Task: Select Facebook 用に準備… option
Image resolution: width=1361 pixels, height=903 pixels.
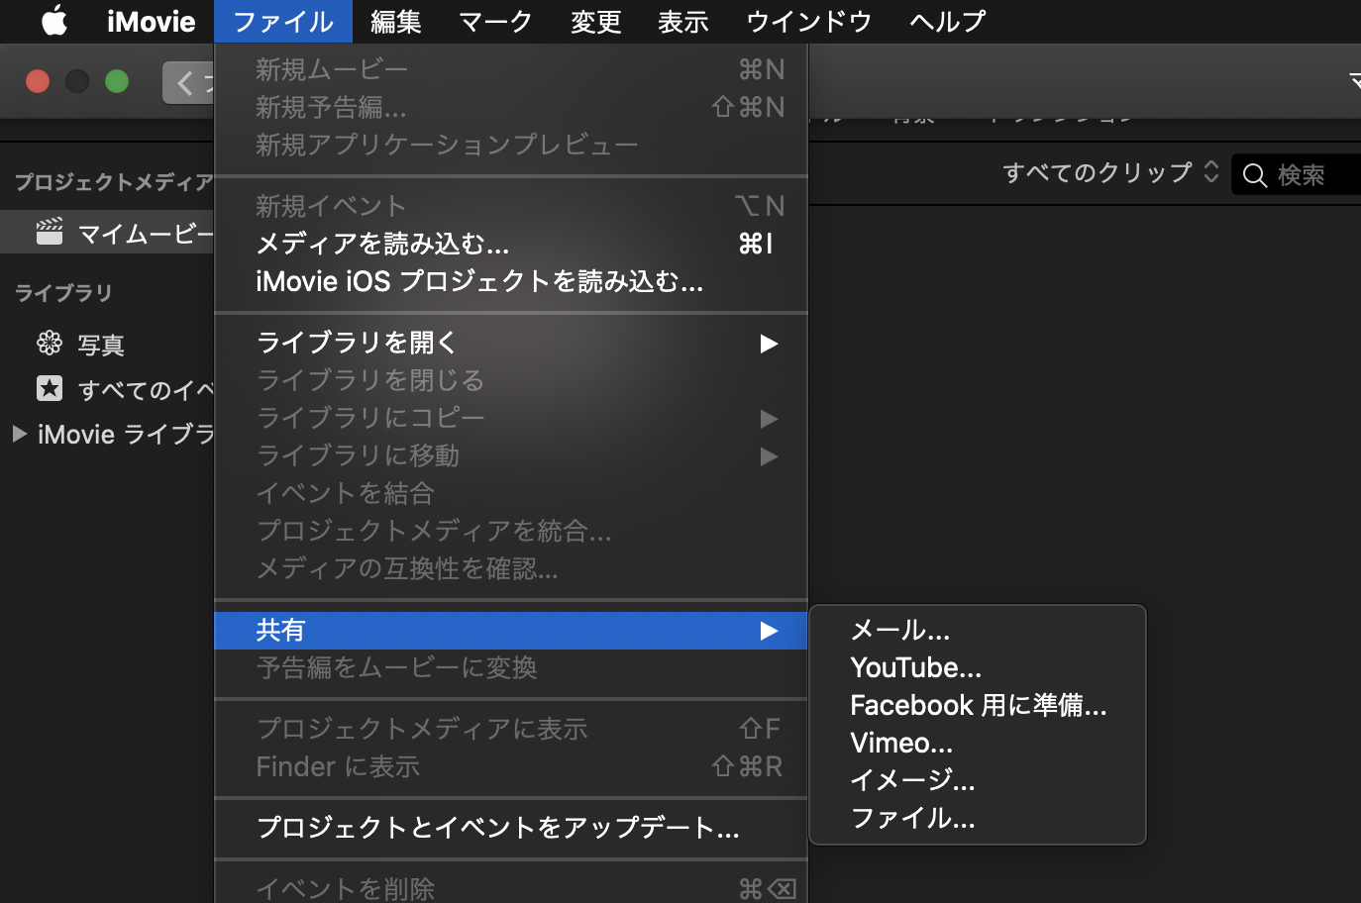Action: [978, 705]
